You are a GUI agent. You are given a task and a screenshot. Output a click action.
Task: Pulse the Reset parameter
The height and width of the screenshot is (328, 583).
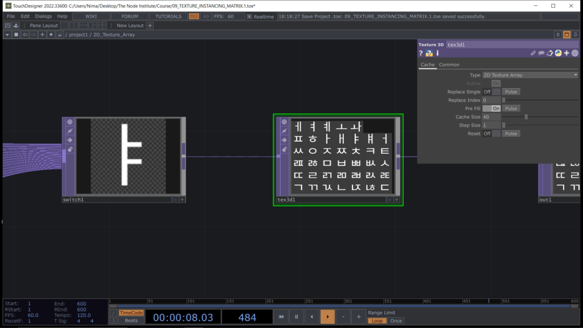511,133
